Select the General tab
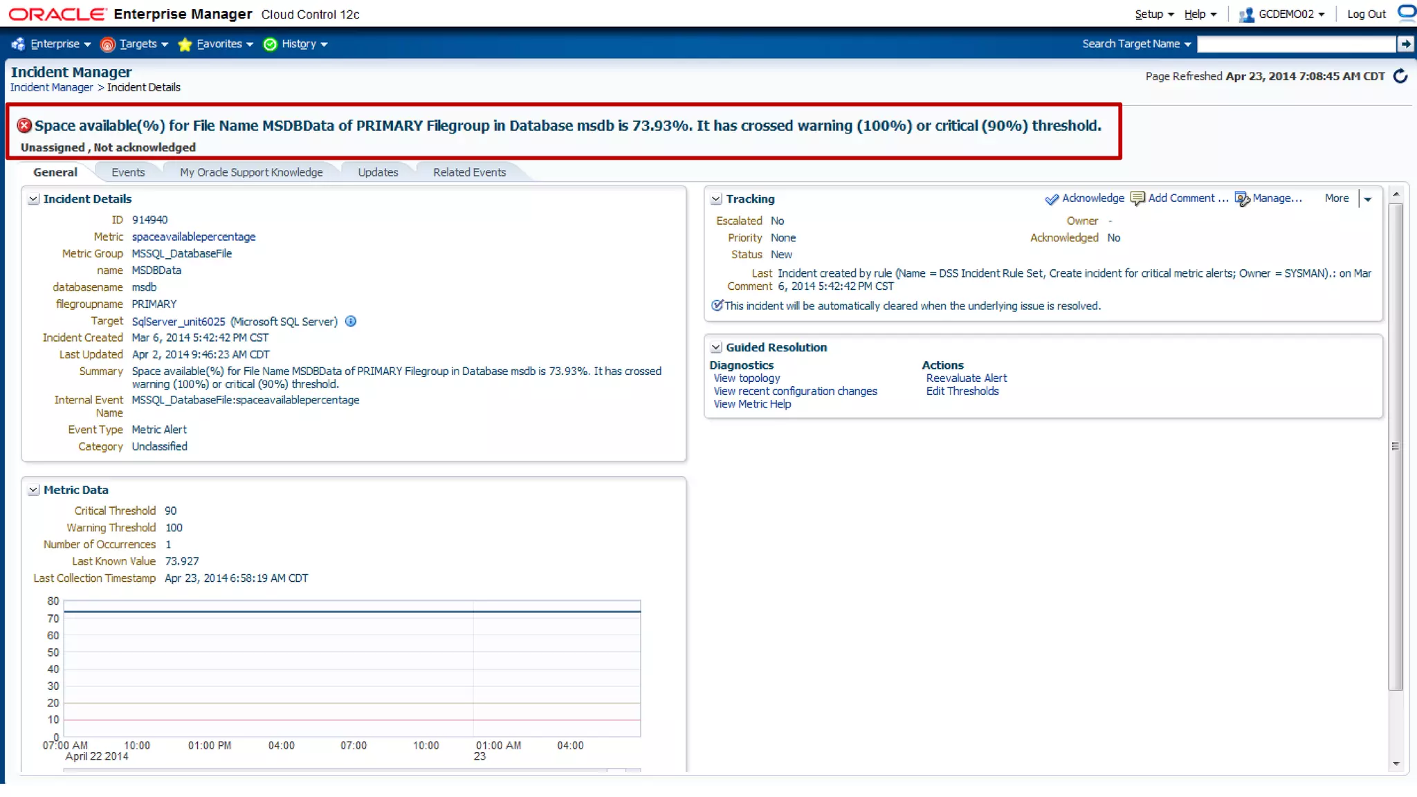Viewport: 1417px width, 797px height. (55, 172)
